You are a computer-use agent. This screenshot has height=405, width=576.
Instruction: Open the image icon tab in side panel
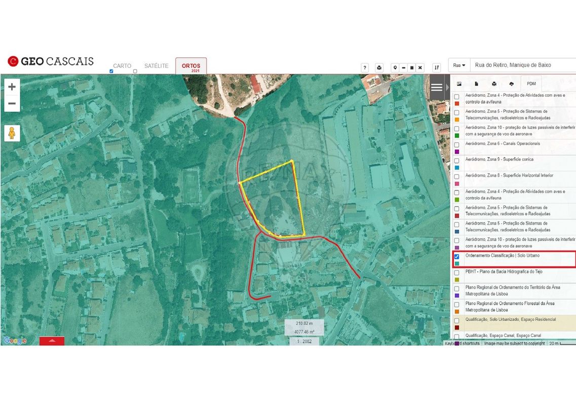click(x=459, y=84)
